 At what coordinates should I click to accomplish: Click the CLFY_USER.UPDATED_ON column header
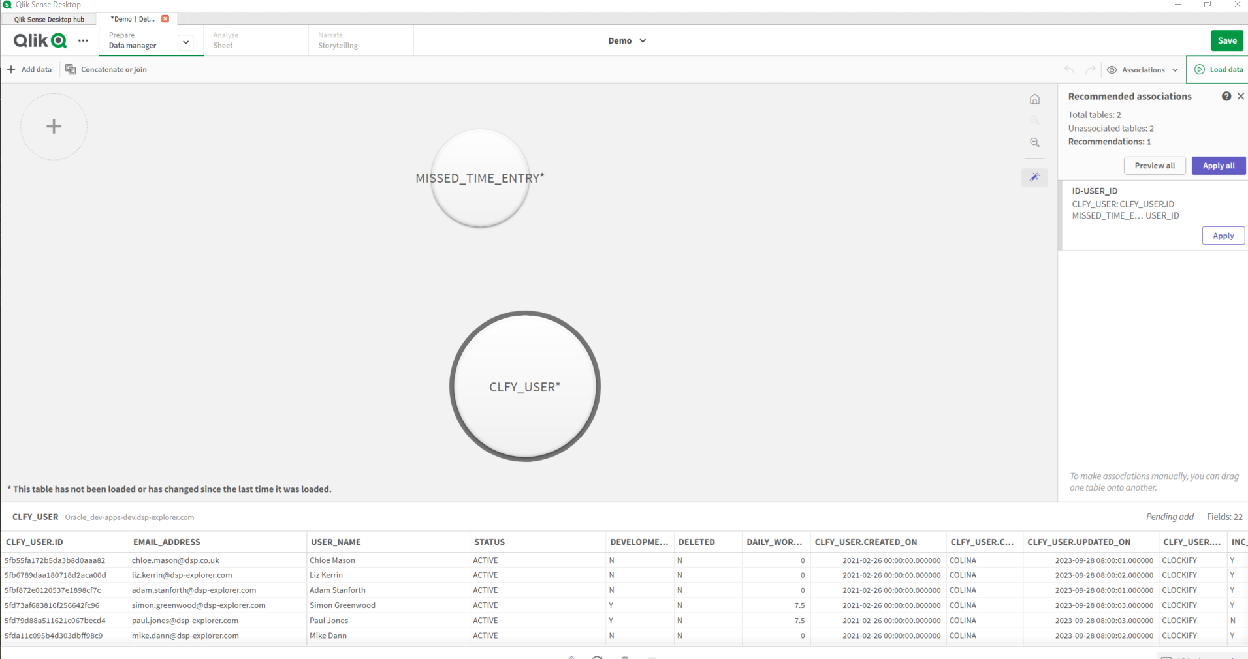[1091, 542]
